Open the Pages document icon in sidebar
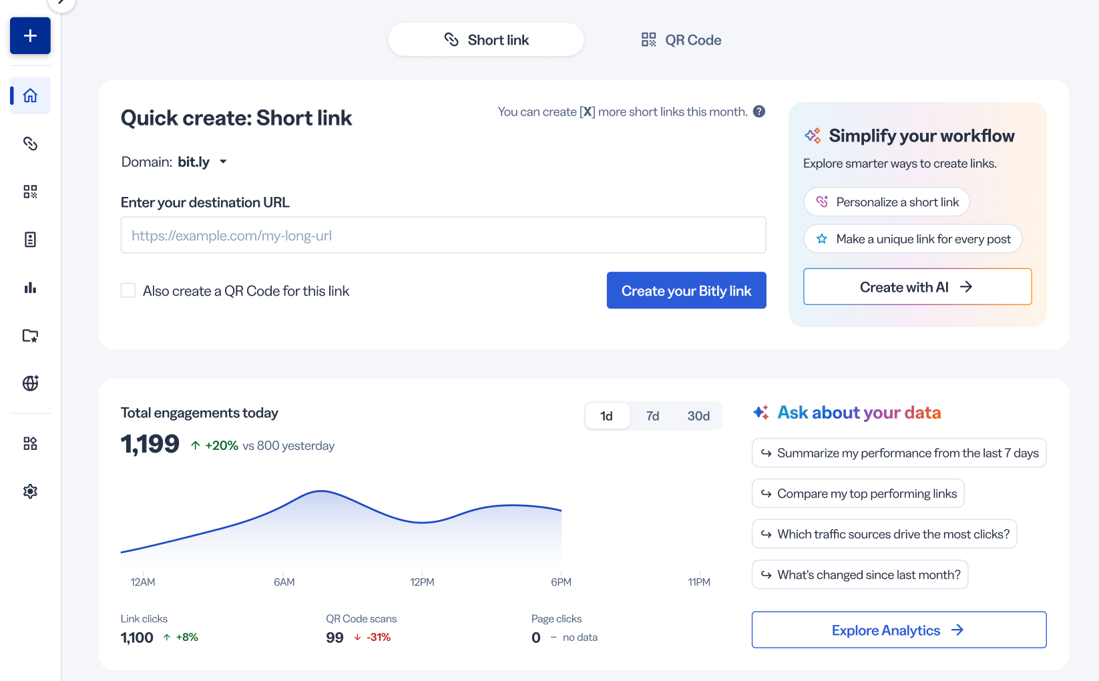The image size is (1099, 681). pyautogui.click(x=30, y=240)
